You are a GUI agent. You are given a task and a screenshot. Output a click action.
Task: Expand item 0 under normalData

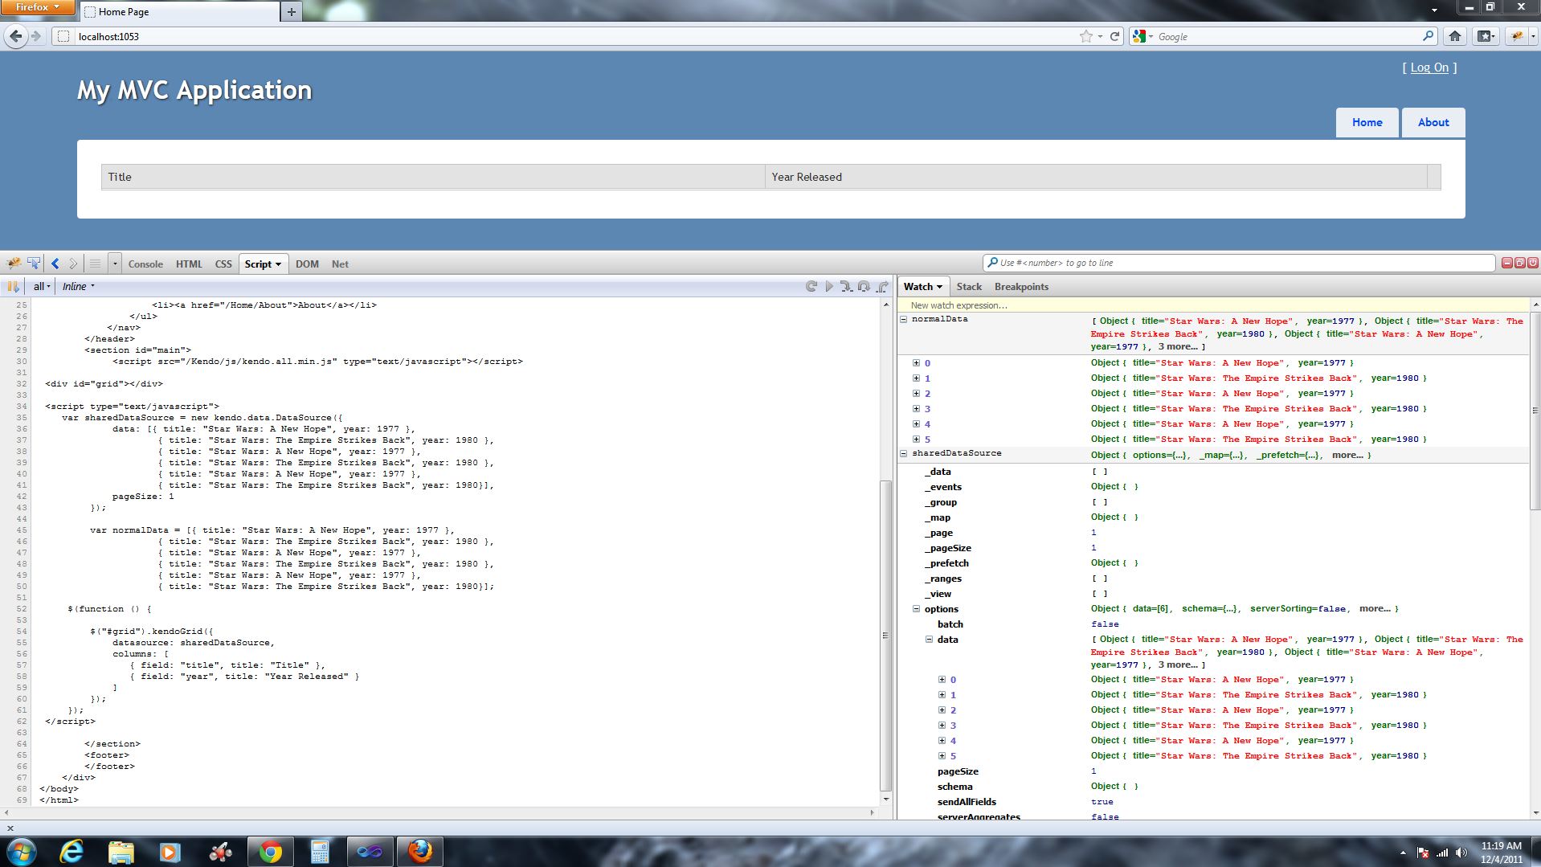click(x=916, y=363)
